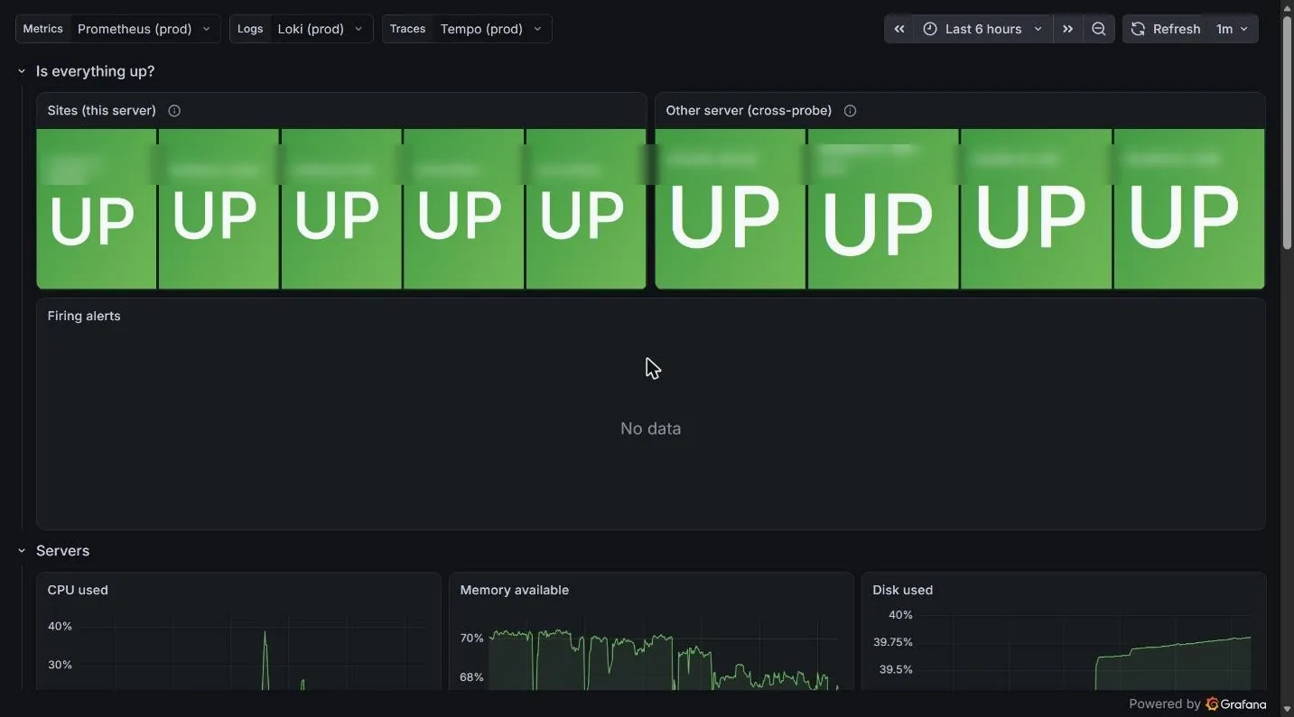The height and width of the screenshot is (717, 1294).
Task: Shift the time range forward
Action: 1067,29
